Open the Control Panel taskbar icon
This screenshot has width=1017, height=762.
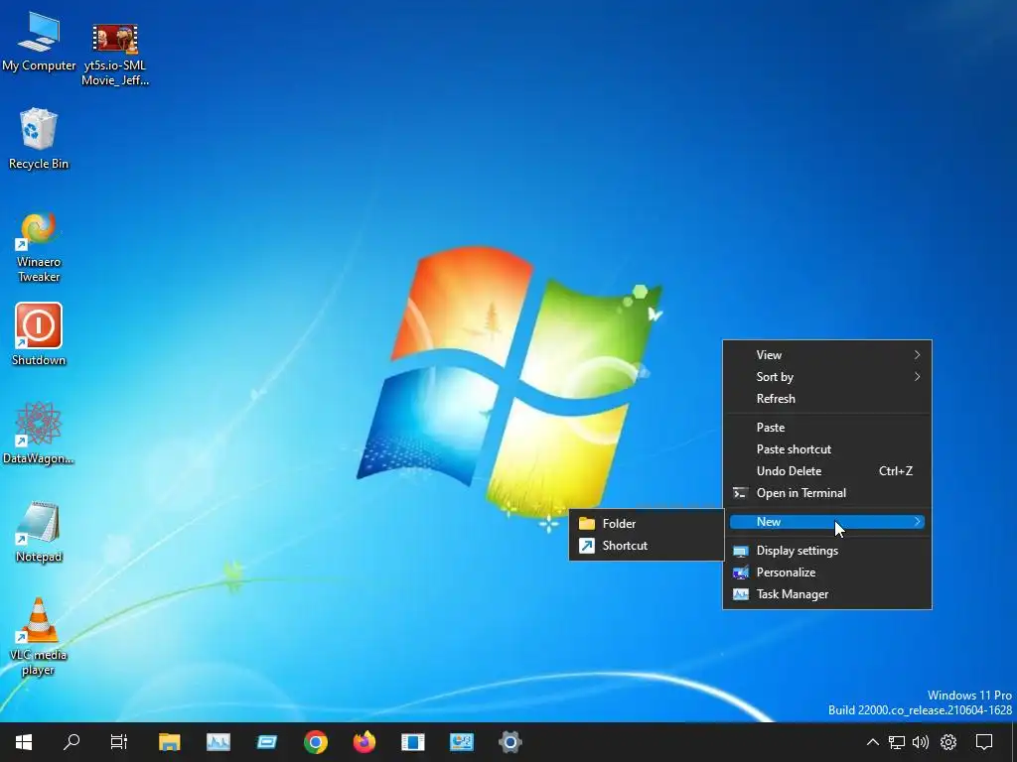tap(461, 742)
